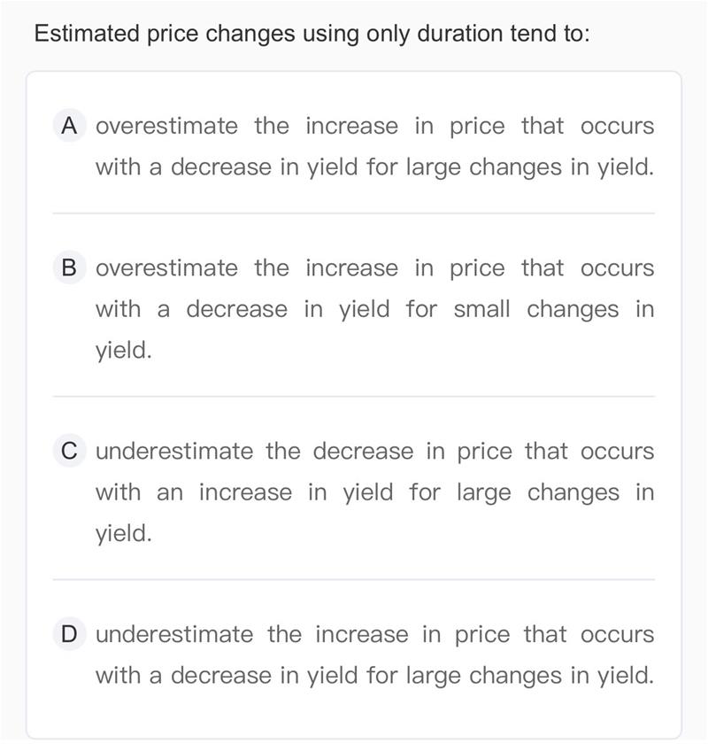The height and width of the screenshot is (751, 708).
Task: Click the lone 'yield.' line under option C
Action: tap(124, 534)
